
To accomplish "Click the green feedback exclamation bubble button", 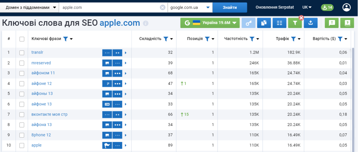I will (332, 23).
